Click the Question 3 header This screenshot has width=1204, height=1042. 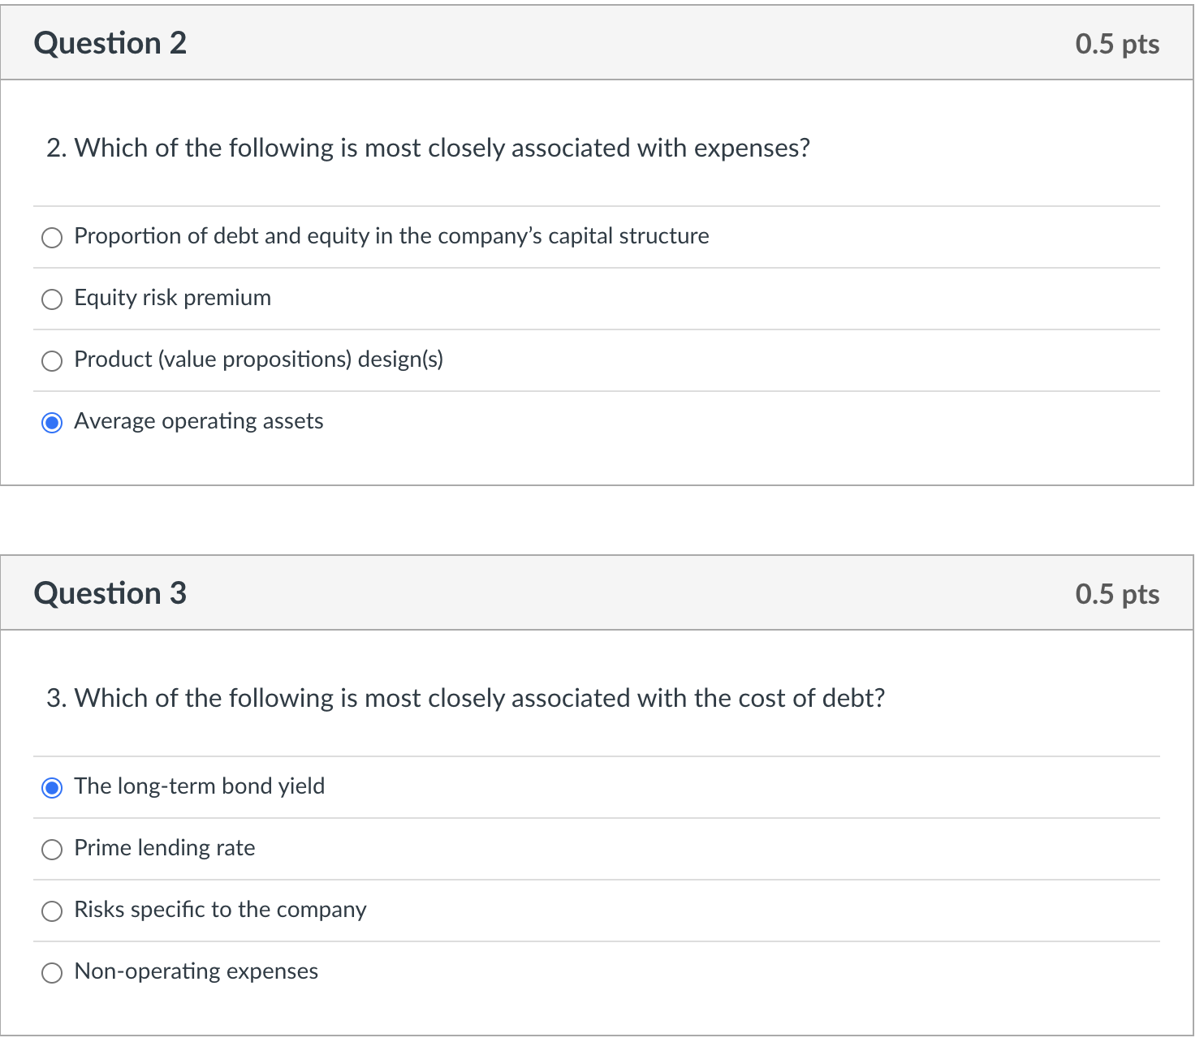coord(110,593)
